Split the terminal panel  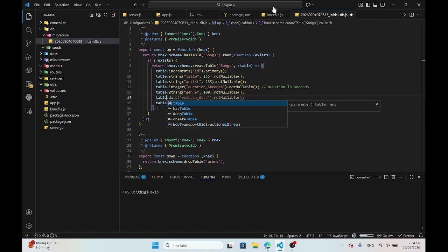[386, 177]
